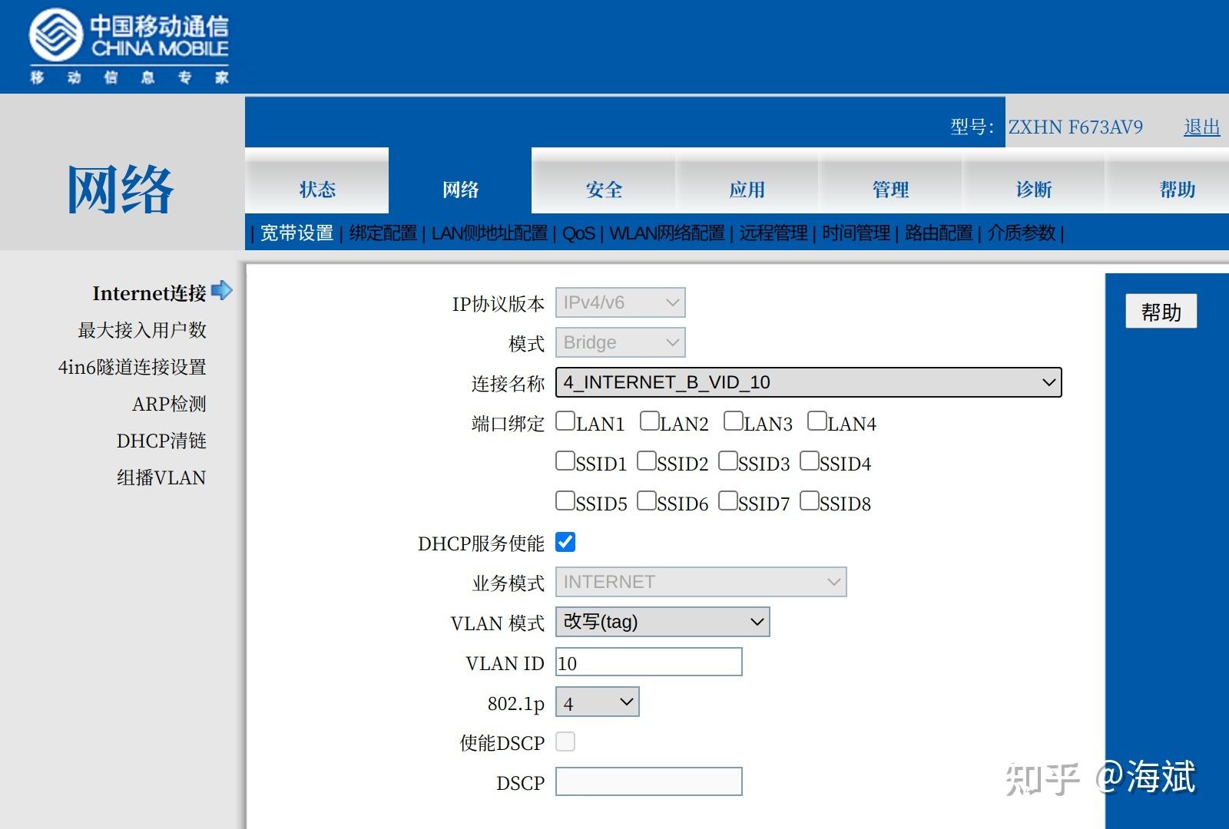The width and height of the screenshot is (1229, 829).
Task: Click the DSCP input field
Action: [649, 781]
